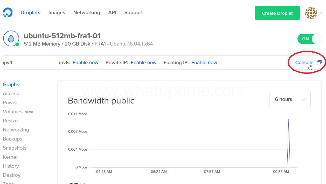This screenshot has height=184, width=326.
Task: Click the DigitalOcean logo icon
Action: tap(8, 12)
